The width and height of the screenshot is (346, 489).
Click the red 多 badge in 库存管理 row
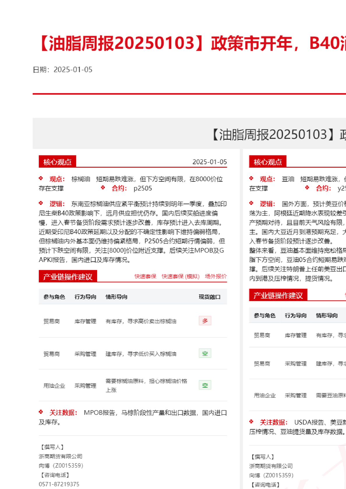[205, 321]
